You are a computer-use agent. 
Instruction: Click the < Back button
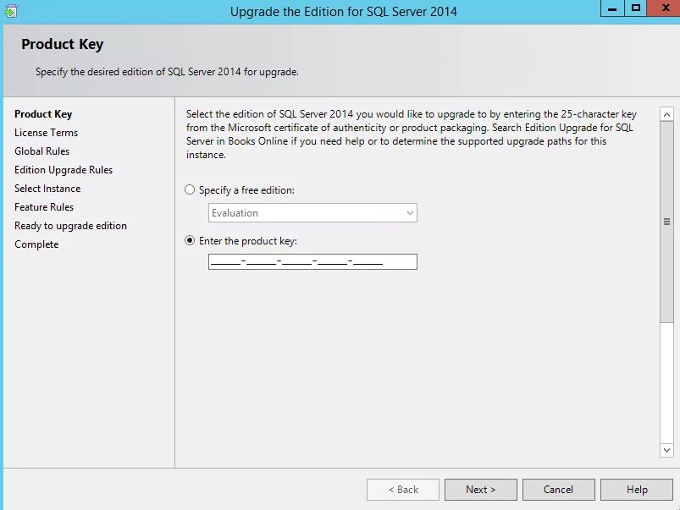[x=403, y=490]
